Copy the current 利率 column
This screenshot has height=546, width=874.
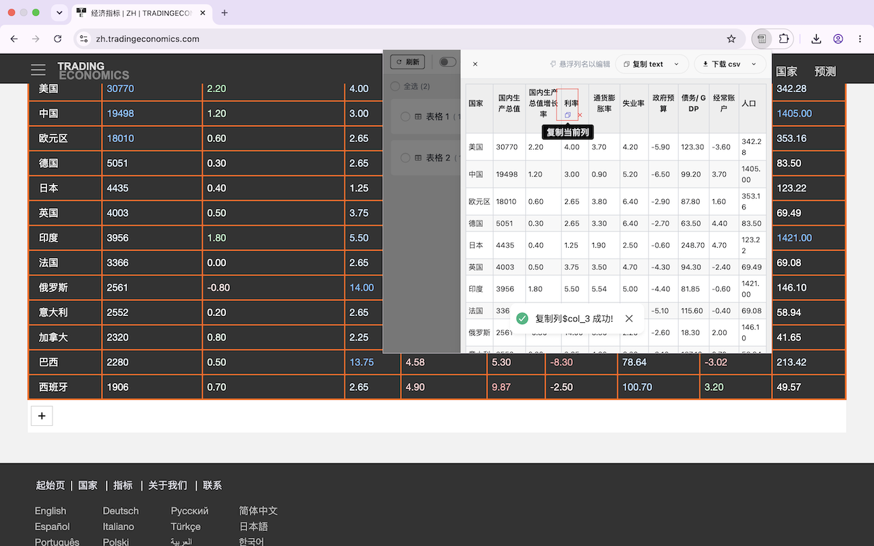click(x=567, y=115)
